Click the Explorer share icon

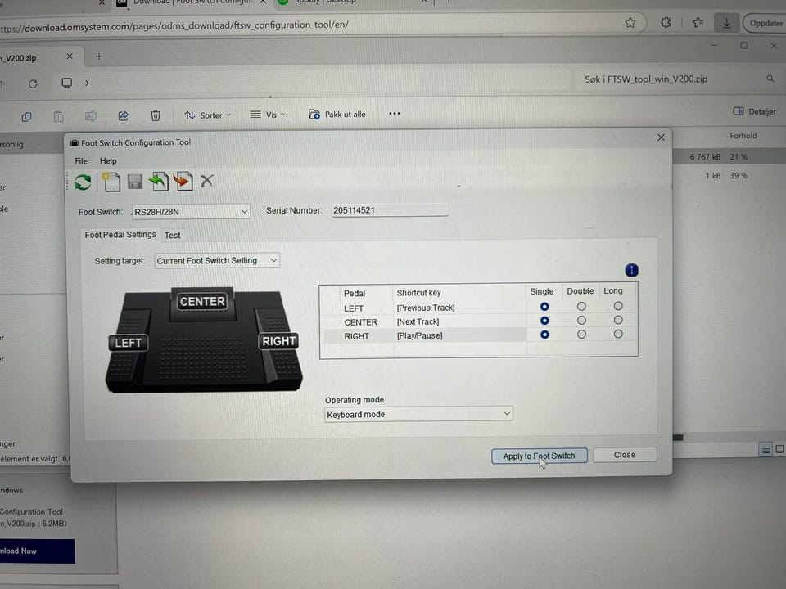pos(123,115)
